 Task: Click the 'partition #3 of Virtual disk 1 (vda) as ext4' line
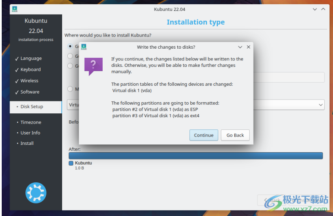[x=156, y=116]
